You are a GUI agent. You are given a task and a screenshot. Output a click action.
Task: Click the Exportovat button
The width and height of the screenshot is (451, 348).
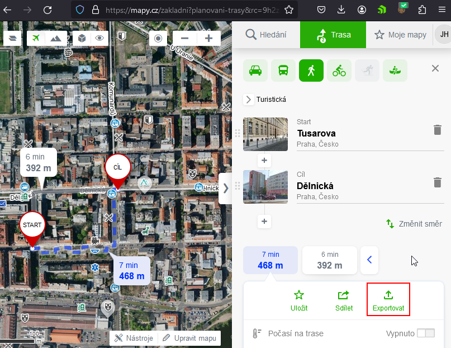388,300
